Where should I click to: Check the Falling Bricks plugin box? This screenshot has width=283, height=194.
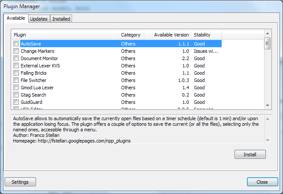pos(16,73)
